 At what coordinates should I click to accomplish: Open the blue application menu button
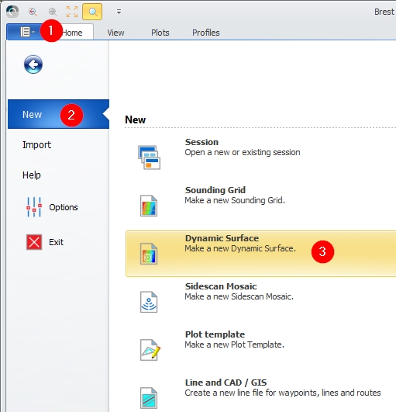27,32
